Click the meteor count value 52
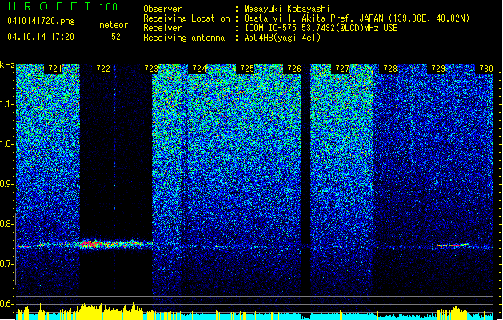The width and height of the screenshot is (503, 320). coord(116,37)
